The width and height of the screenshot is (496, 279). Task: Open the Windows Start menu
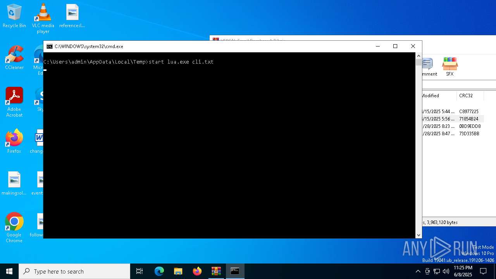9,271
